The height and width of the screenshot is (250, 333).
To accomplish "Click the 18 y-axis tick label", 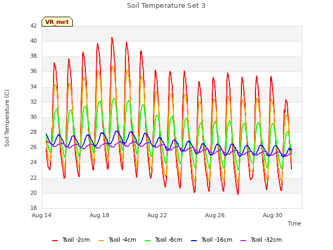I will click(x=33, y=208).
